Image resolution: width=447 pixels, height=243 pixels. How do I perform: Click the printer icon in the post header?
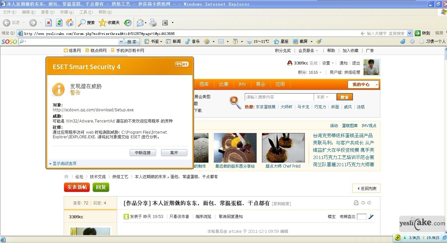(x=356, y=203)
